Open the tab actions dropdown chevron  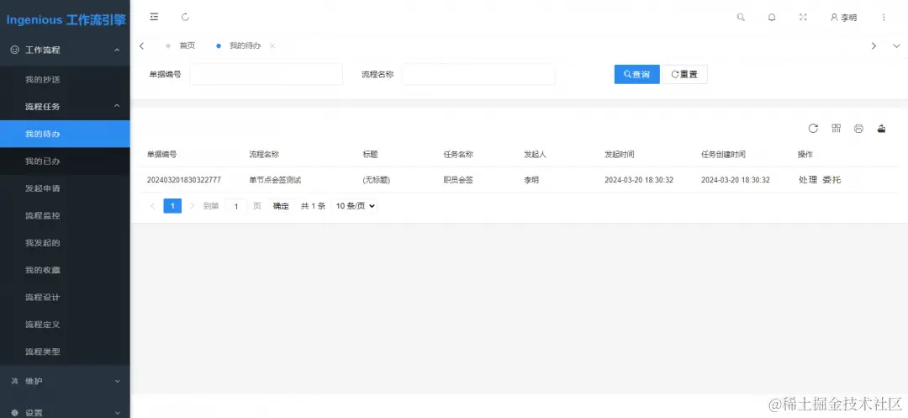[896, 45]
